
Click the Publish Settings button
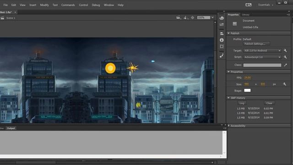point(256,44)
